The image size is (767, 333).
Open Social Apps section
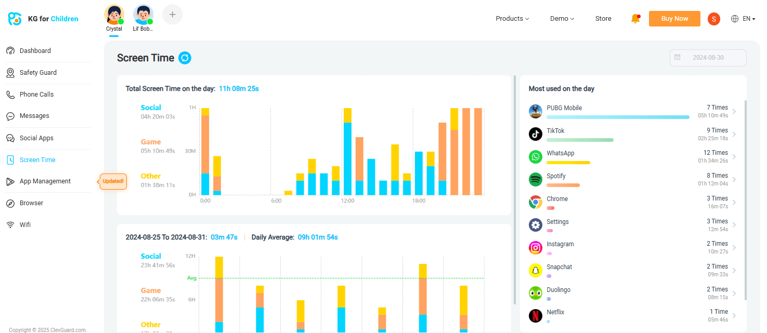pos(36,138)
